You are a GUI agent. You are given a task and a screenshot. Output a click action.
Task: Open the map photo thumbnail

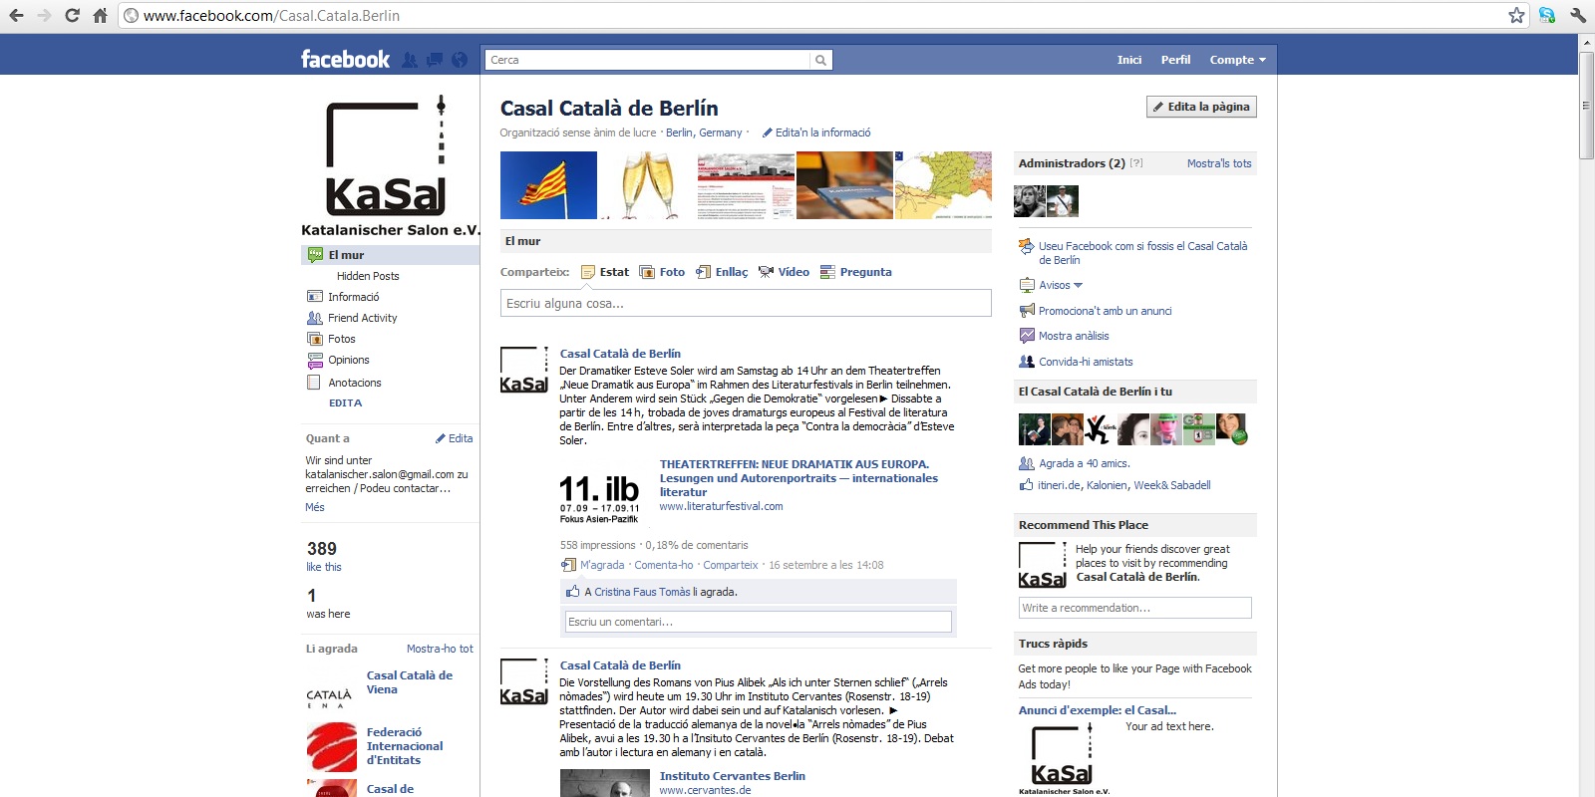pos(943,185)
